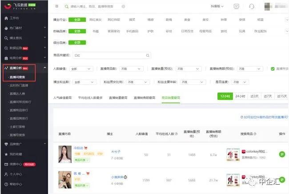
Task: Choose 护肤 category filter
Action: [x=150, y=31]
